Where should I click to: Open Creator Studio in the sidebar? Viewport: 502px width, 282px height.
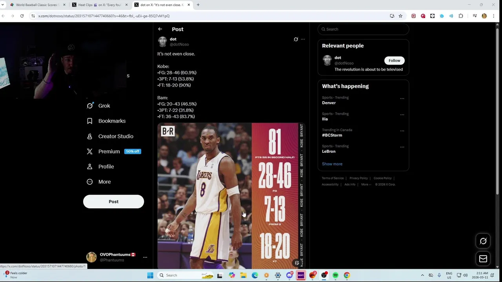click(110, 136)
